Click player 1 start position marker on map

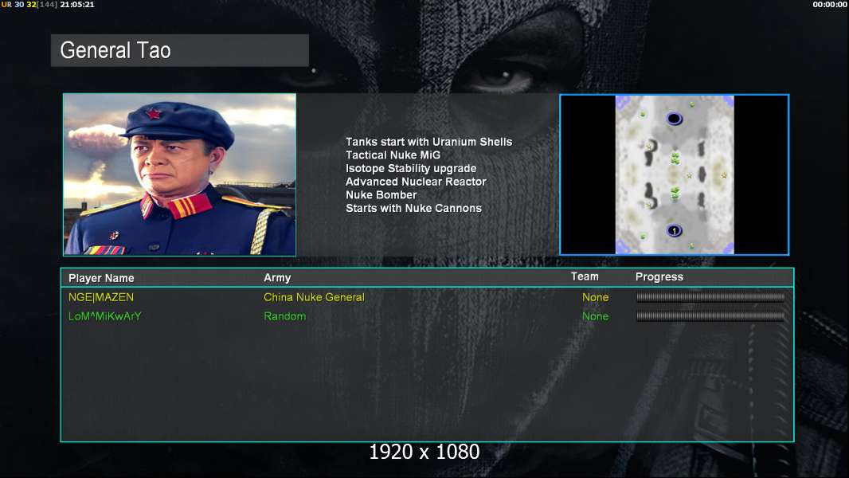[x=674, y=230]
